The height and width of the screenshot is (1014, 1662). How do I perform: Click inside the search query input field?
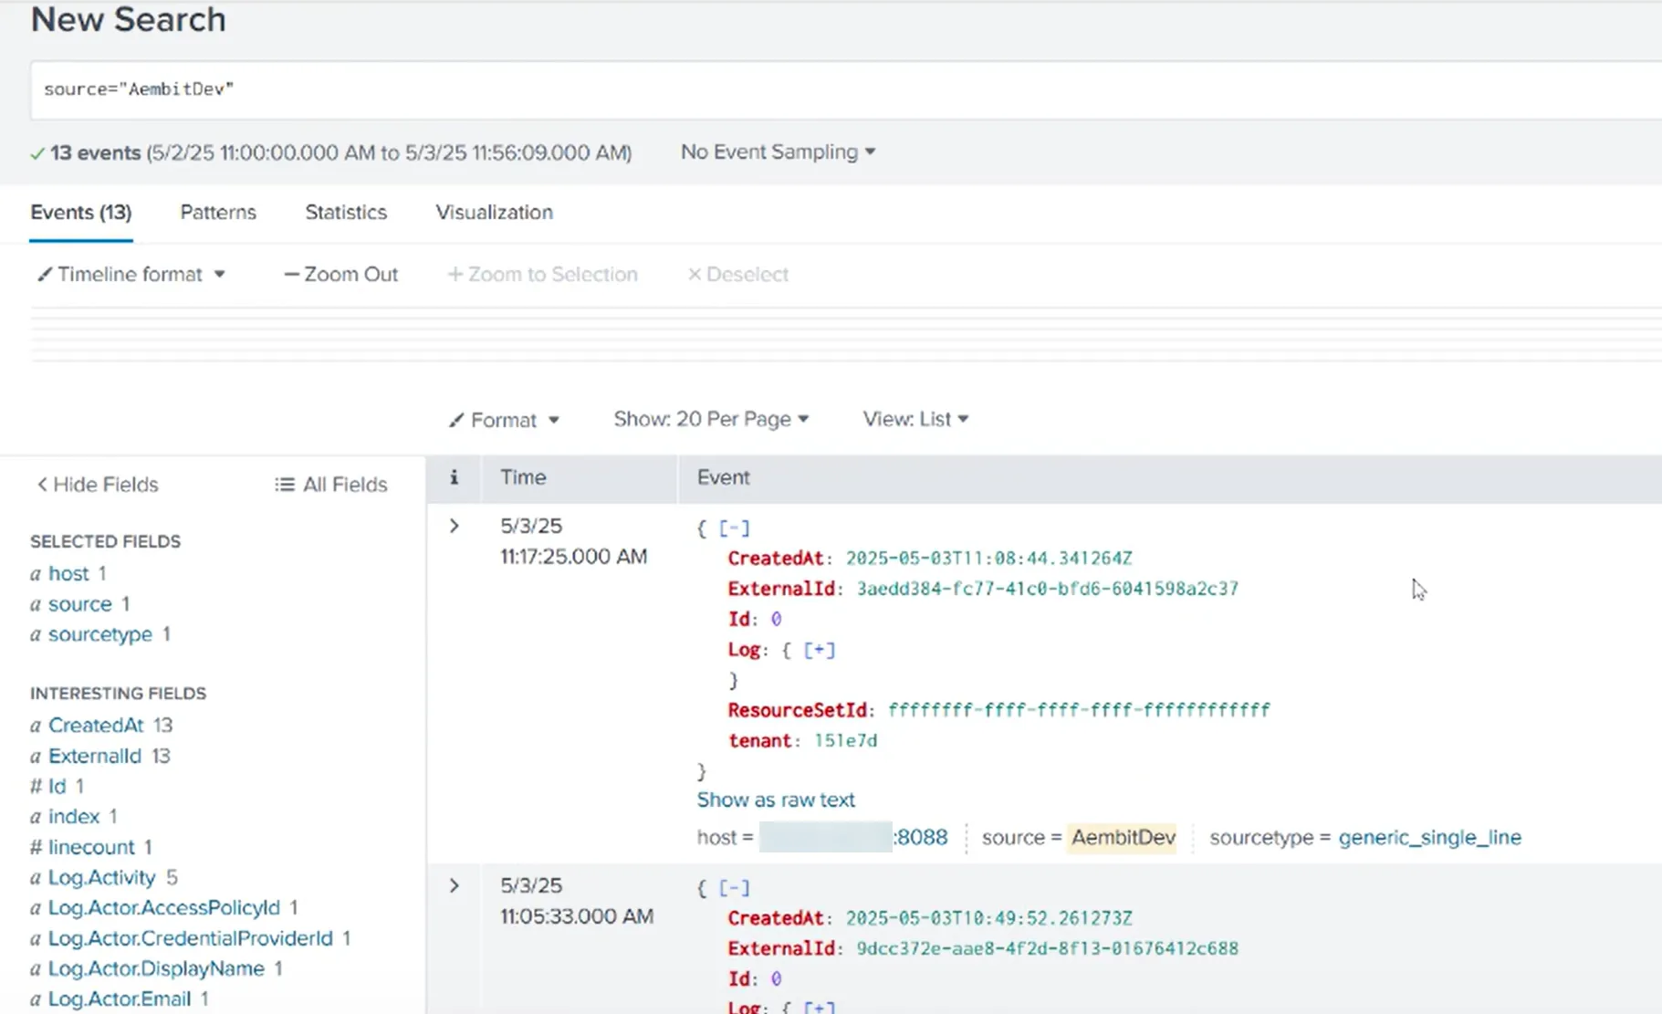click(x=365, y=89)
